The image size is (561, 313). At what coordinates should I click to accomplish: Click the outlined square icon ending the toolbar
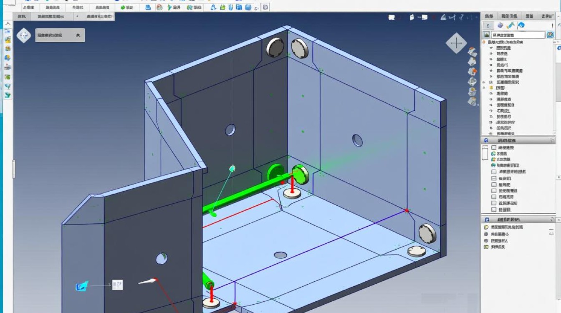point(265,7)
